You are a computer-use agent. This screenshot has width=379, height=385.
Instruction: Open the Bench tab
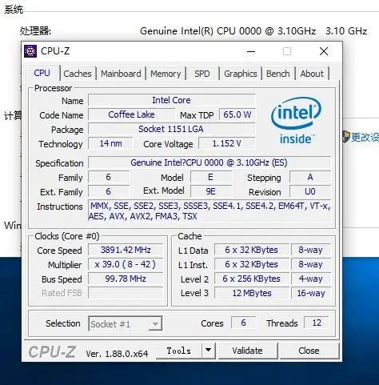click(x=278, y=74)
